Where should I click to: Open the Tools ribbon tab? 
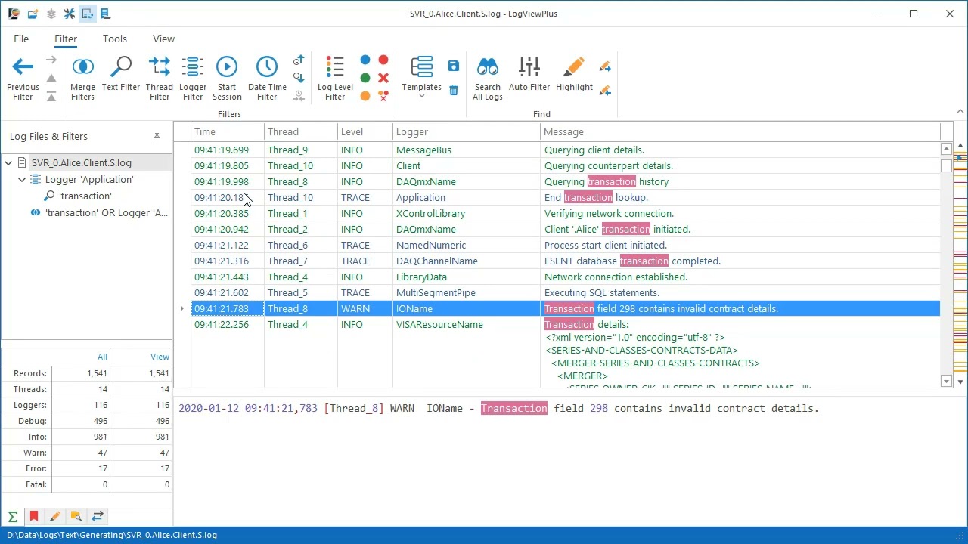click(x=115, y=39)
